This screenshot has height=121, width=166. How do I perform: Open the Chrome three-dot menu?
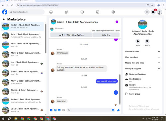click(x=163, y=5)
